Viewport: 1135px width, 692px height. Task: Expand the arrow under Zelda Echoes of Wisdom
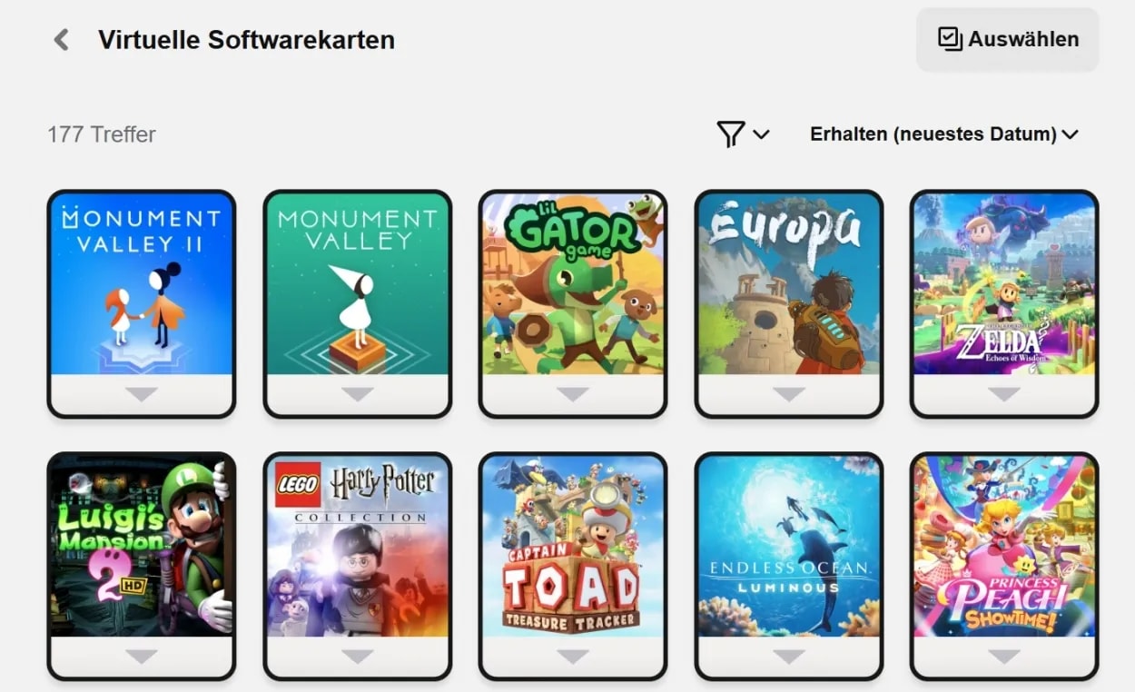point(1004,394)
